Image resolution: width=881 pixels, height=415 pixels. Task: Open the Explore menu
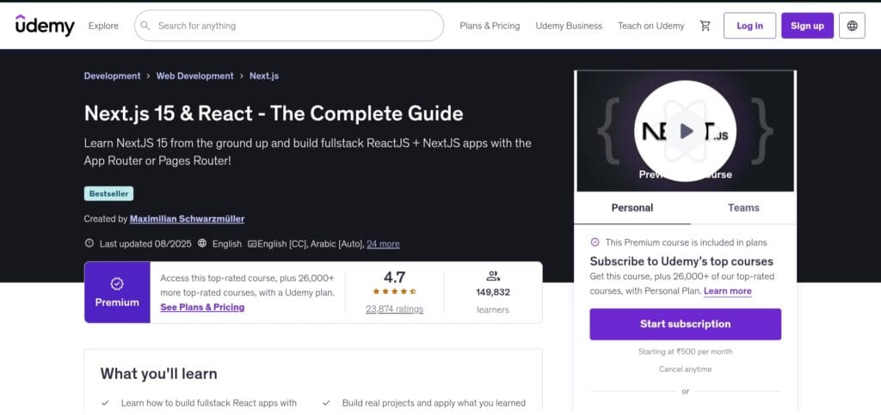point(103,26)
